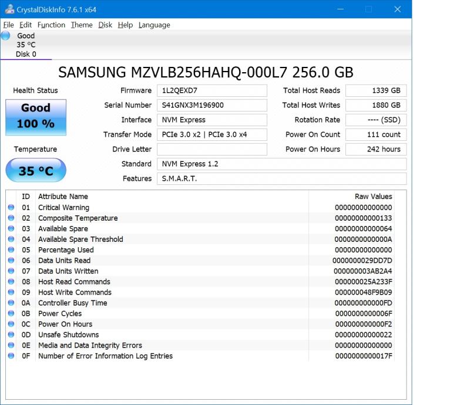Click the Attribute Name column header

pyautogui.click(x=63, y=197)
